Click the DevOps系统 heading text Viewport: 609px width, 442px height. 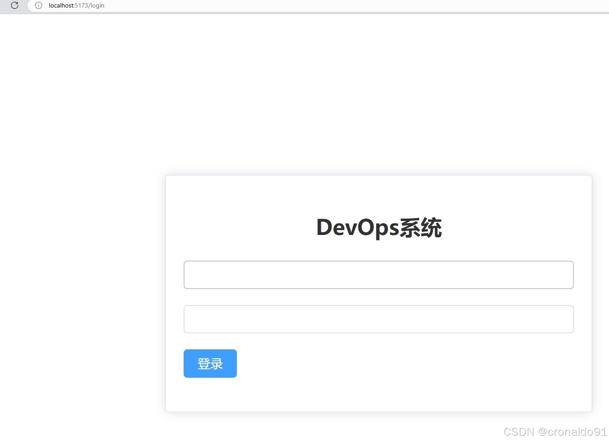coord(379,228)
